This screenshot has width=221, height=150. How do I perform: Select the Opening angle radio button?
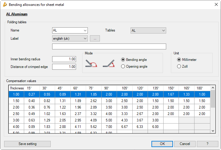123,66
